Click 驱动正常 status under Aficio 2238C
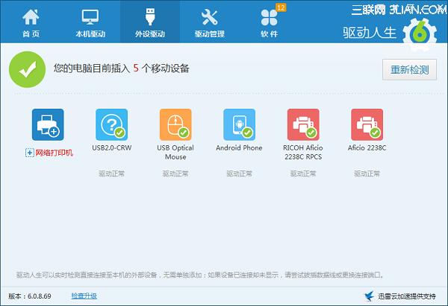The height and width of the screenshot is (306, 448). tap(367, 173)
